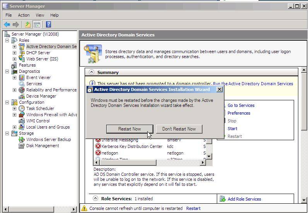Viewport: 308px width, 213px height.
Task: Click the Features node icon
Action: (x=14, y=65)
